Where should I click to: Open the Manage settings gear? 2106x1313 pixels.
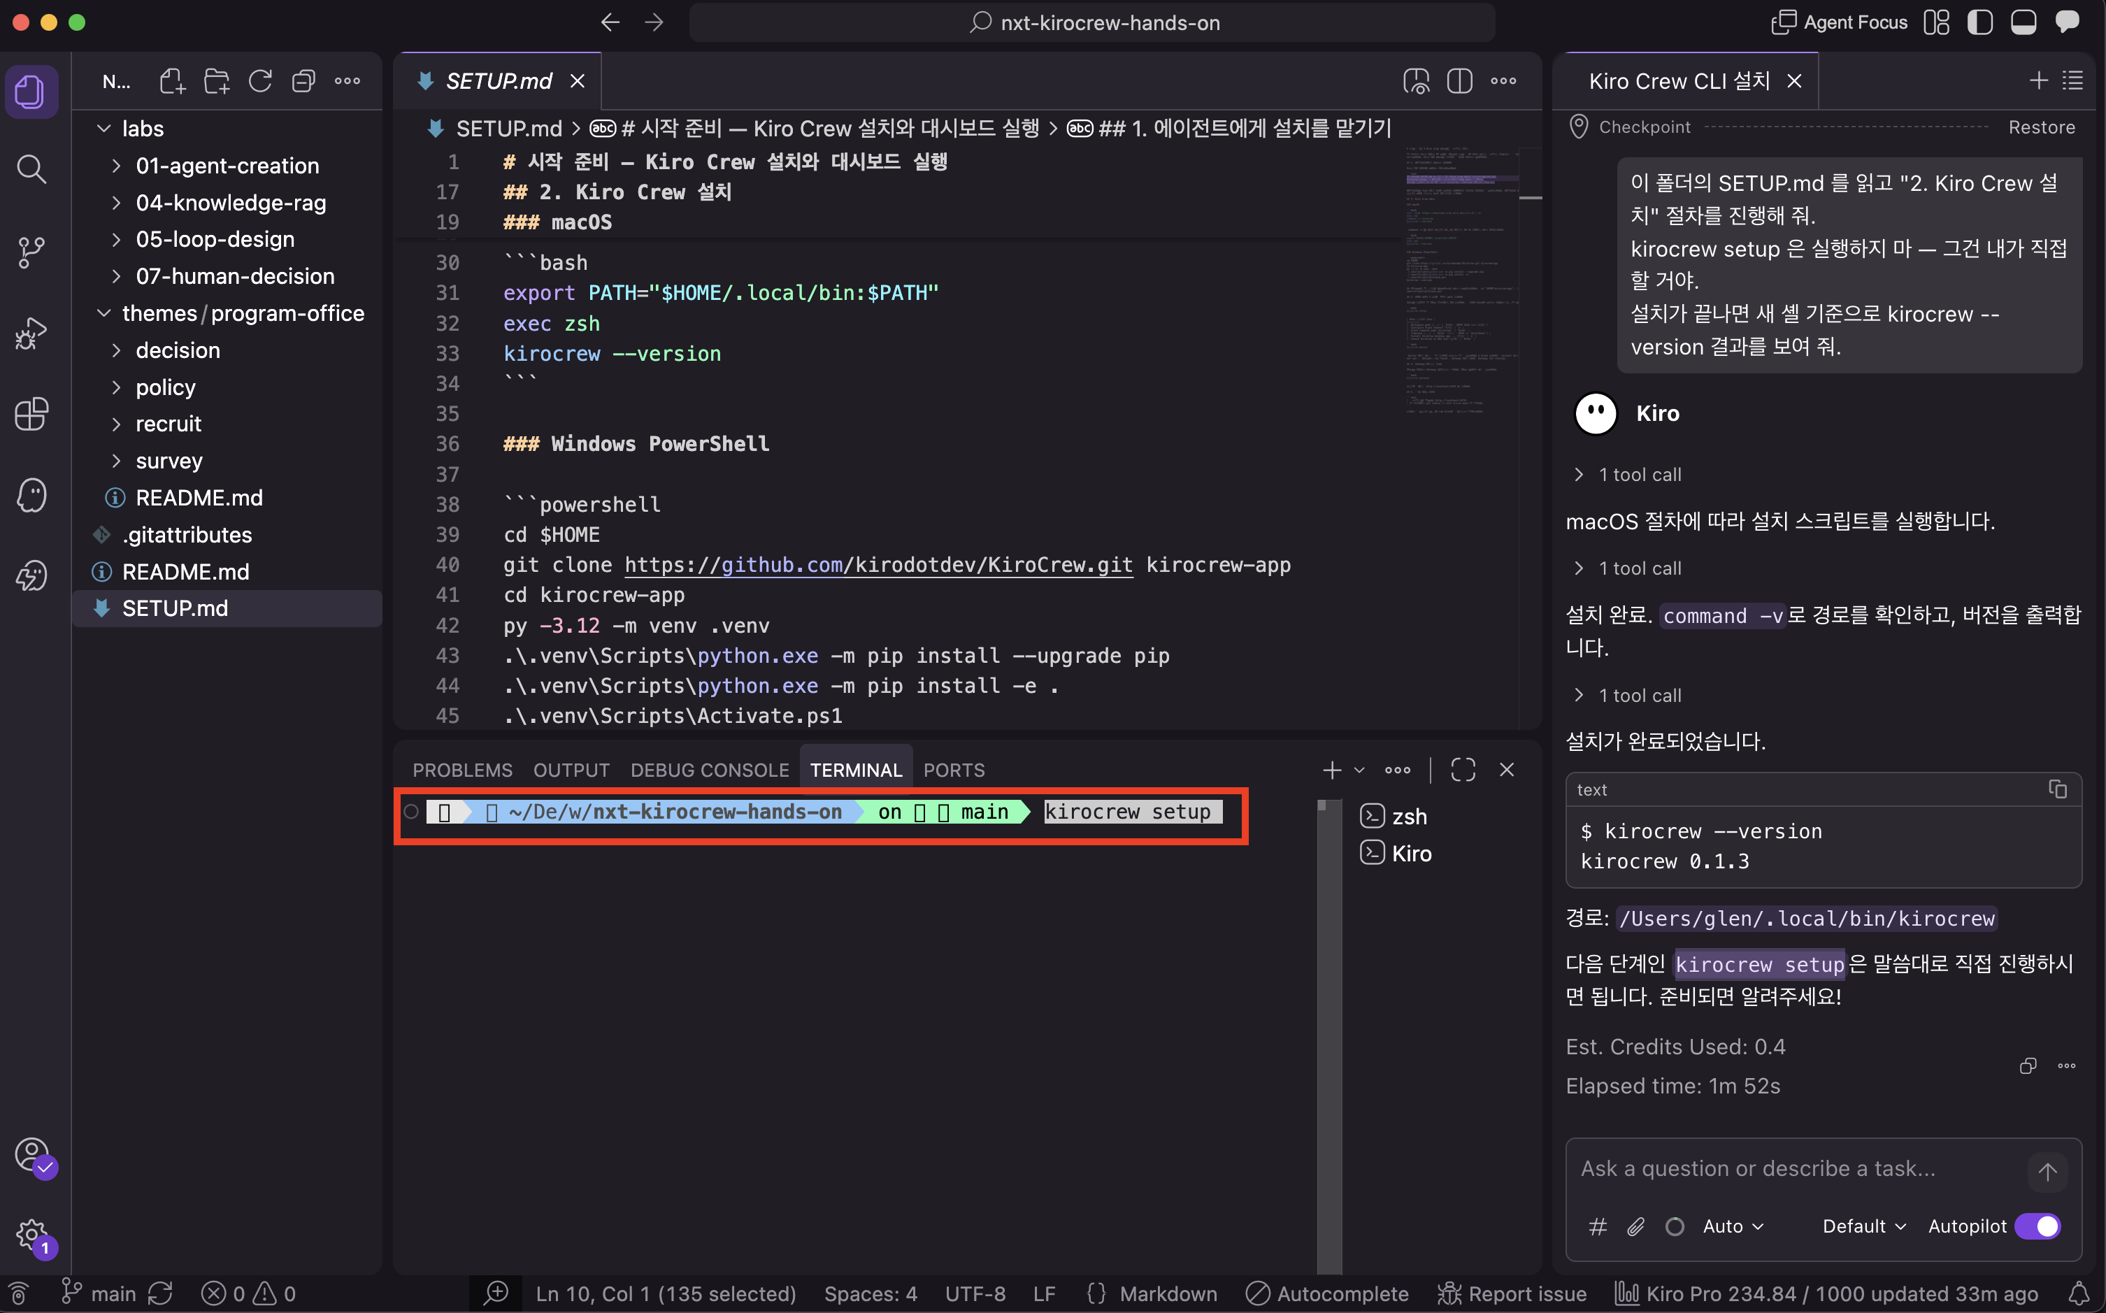coord(33,1235)
